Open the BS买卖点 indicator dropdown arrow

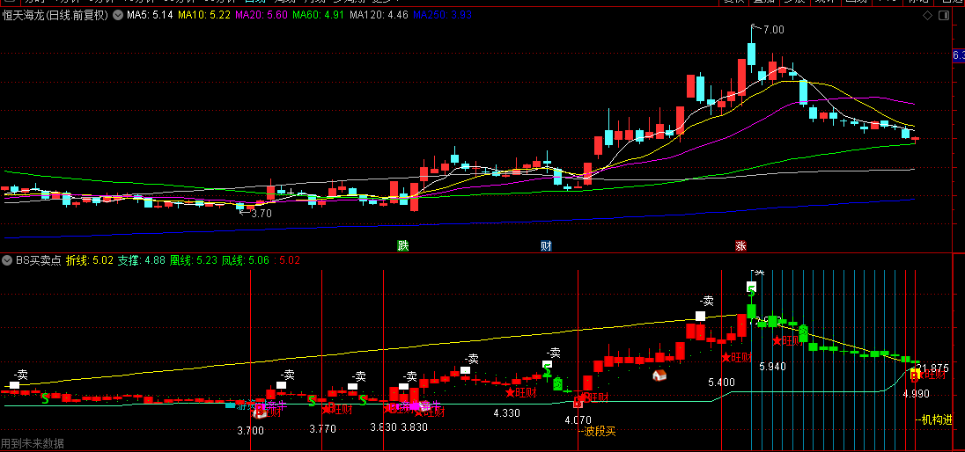[x=7, y=260]
